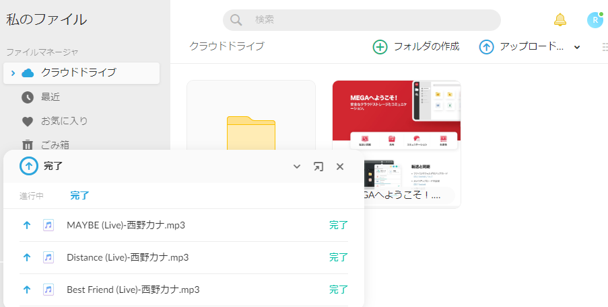Switch to the In Progress tab
This screenshot has width=608, height=307.
[x=32, y=196]
